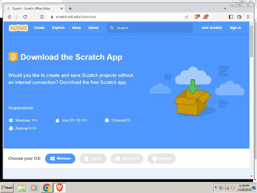
Task: Click the 'Android 6.0+' requirement text
Action: pos(26,128)
